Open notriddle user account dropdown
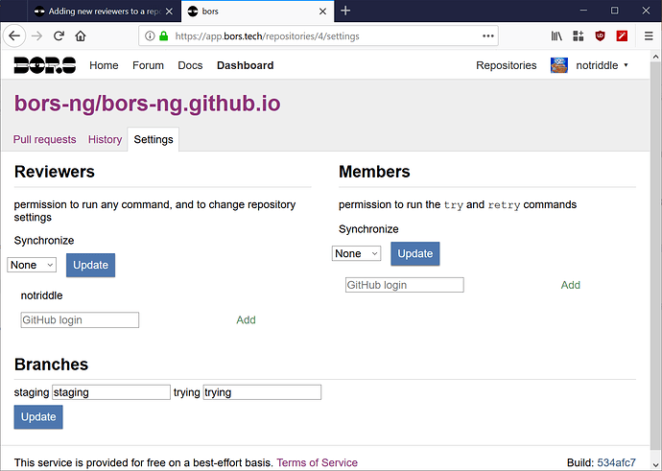 tap(603, 65)
